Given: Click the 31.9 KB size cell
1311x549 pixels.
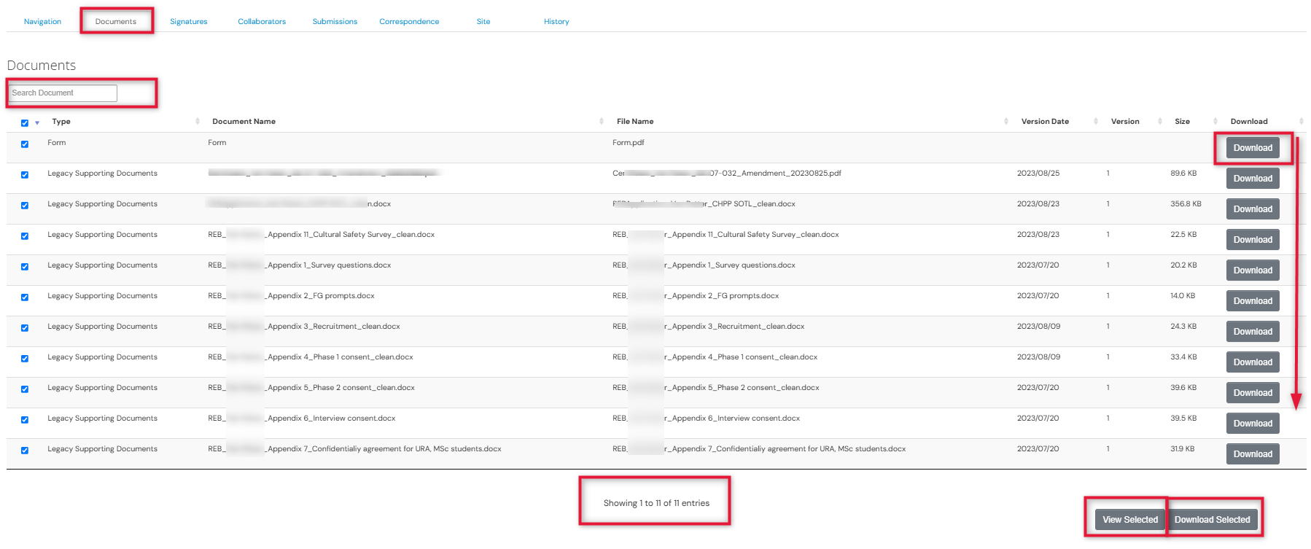Looking at the screenshot, I should (1182, 449).
